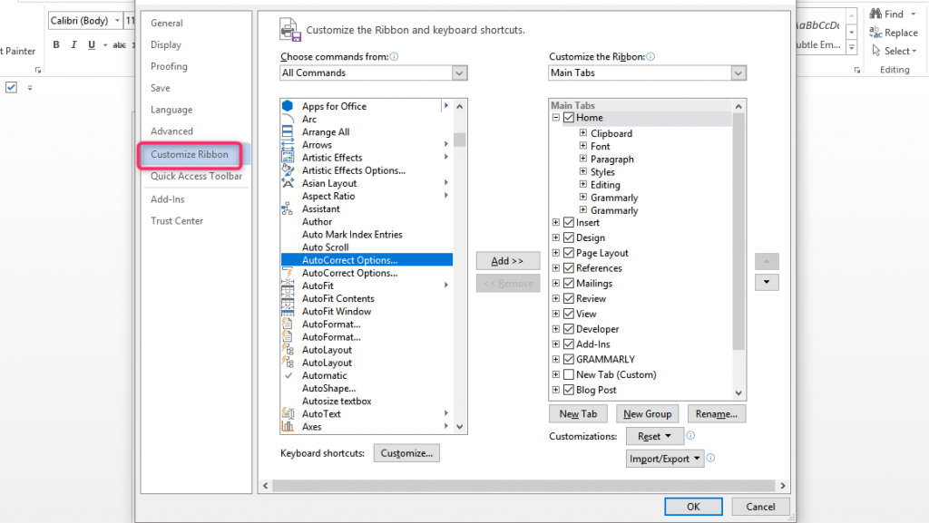This screenshot has width=929, height=523.
Task: Click the Bold icon in Word ribbon
Action: (56, 44)
